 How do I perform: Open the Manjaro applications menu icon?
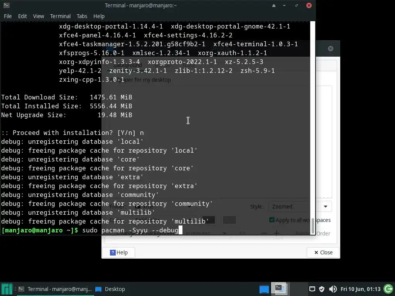(7, 289)
